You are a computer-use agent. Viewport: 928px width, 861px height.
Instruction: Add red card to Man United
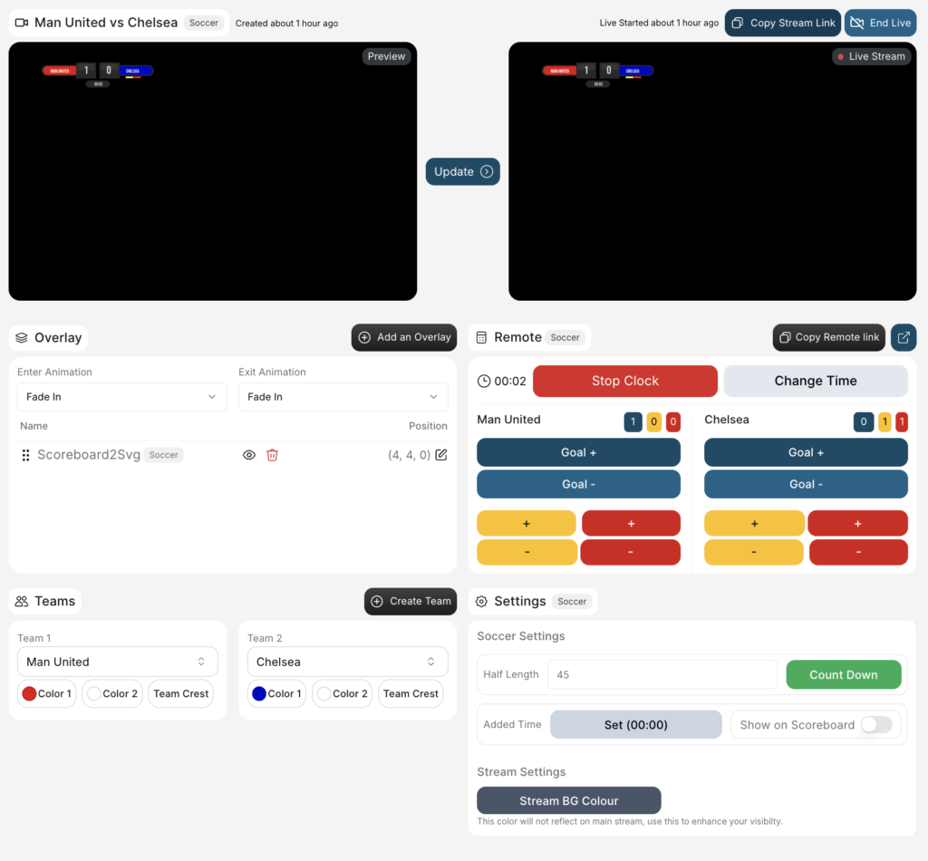pos(631,524)
